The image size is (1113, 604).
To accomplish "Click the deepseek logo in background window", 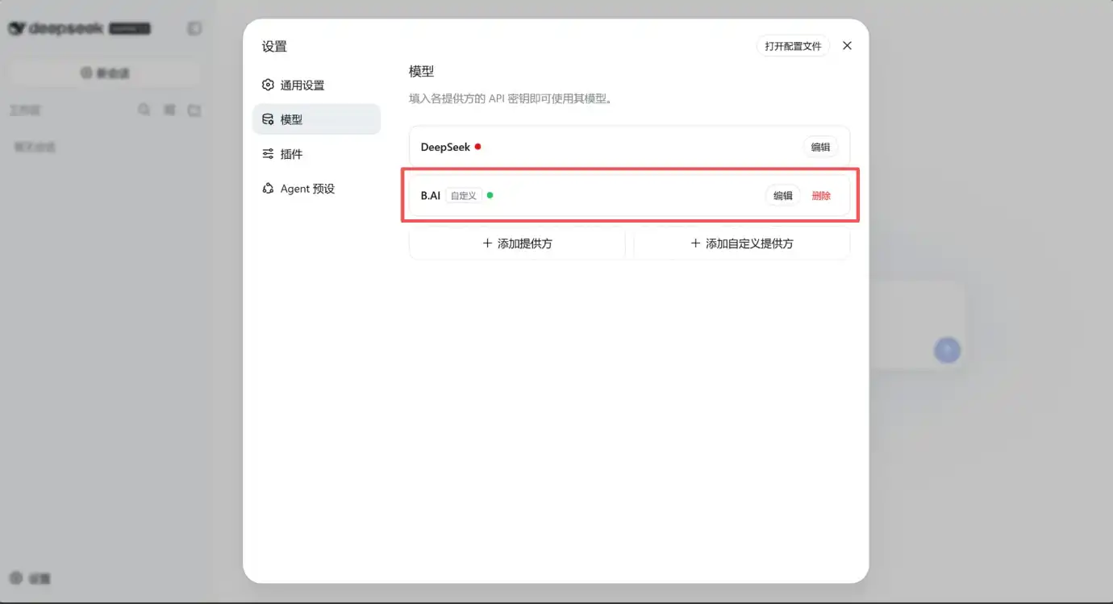I will click(x=79, y=28).
